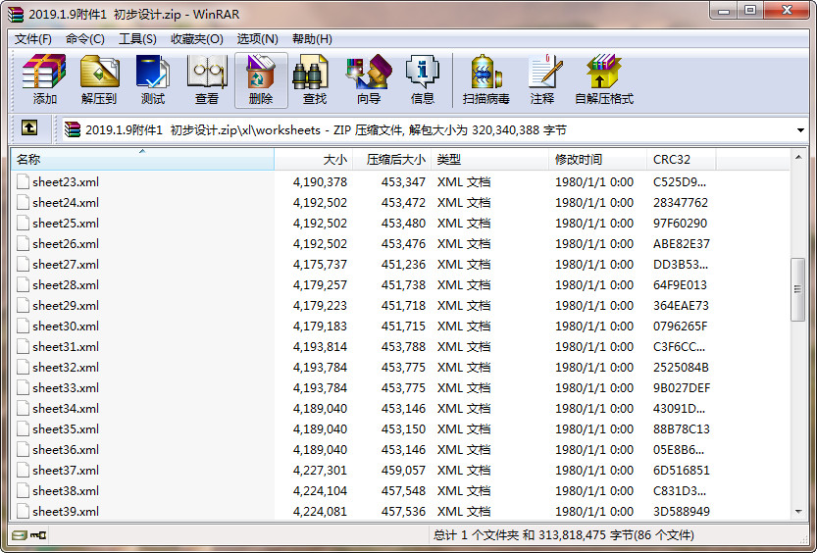Click the Delete (删除) toolbar icon
This screenshot has height=553, width=817.
(x=261, y=79)
